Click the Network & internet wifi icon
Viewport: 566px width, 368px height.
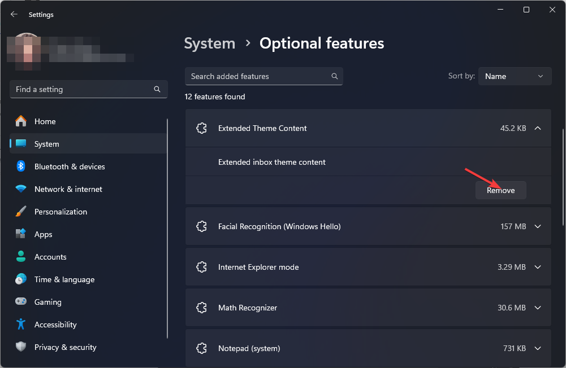[x=21, y=189]
